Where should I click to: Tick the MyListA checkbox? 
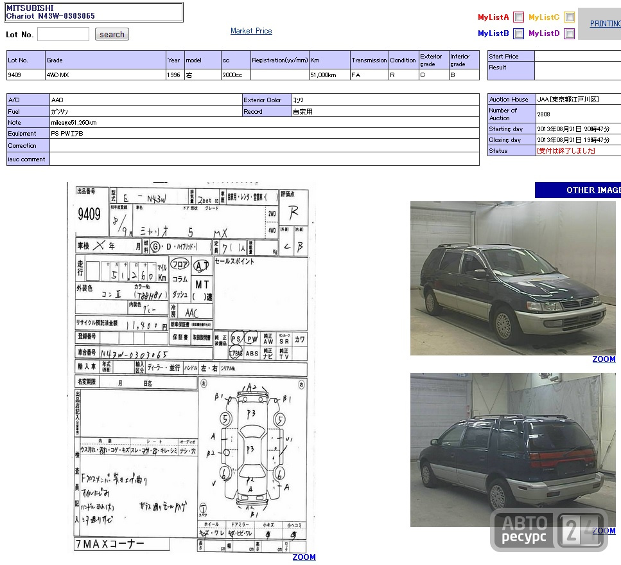coord(518,17)
